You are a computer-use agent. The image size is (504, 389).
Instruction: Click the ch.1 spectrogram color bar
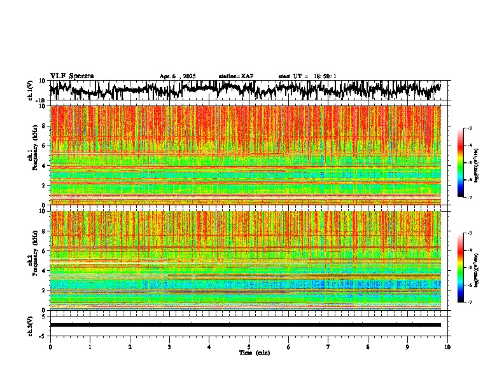(x=461, y=163)
